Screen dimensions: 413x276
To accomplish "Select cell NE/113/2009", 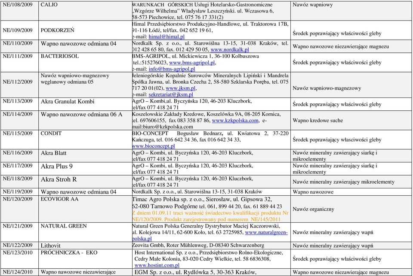I will tap(20, 104).
